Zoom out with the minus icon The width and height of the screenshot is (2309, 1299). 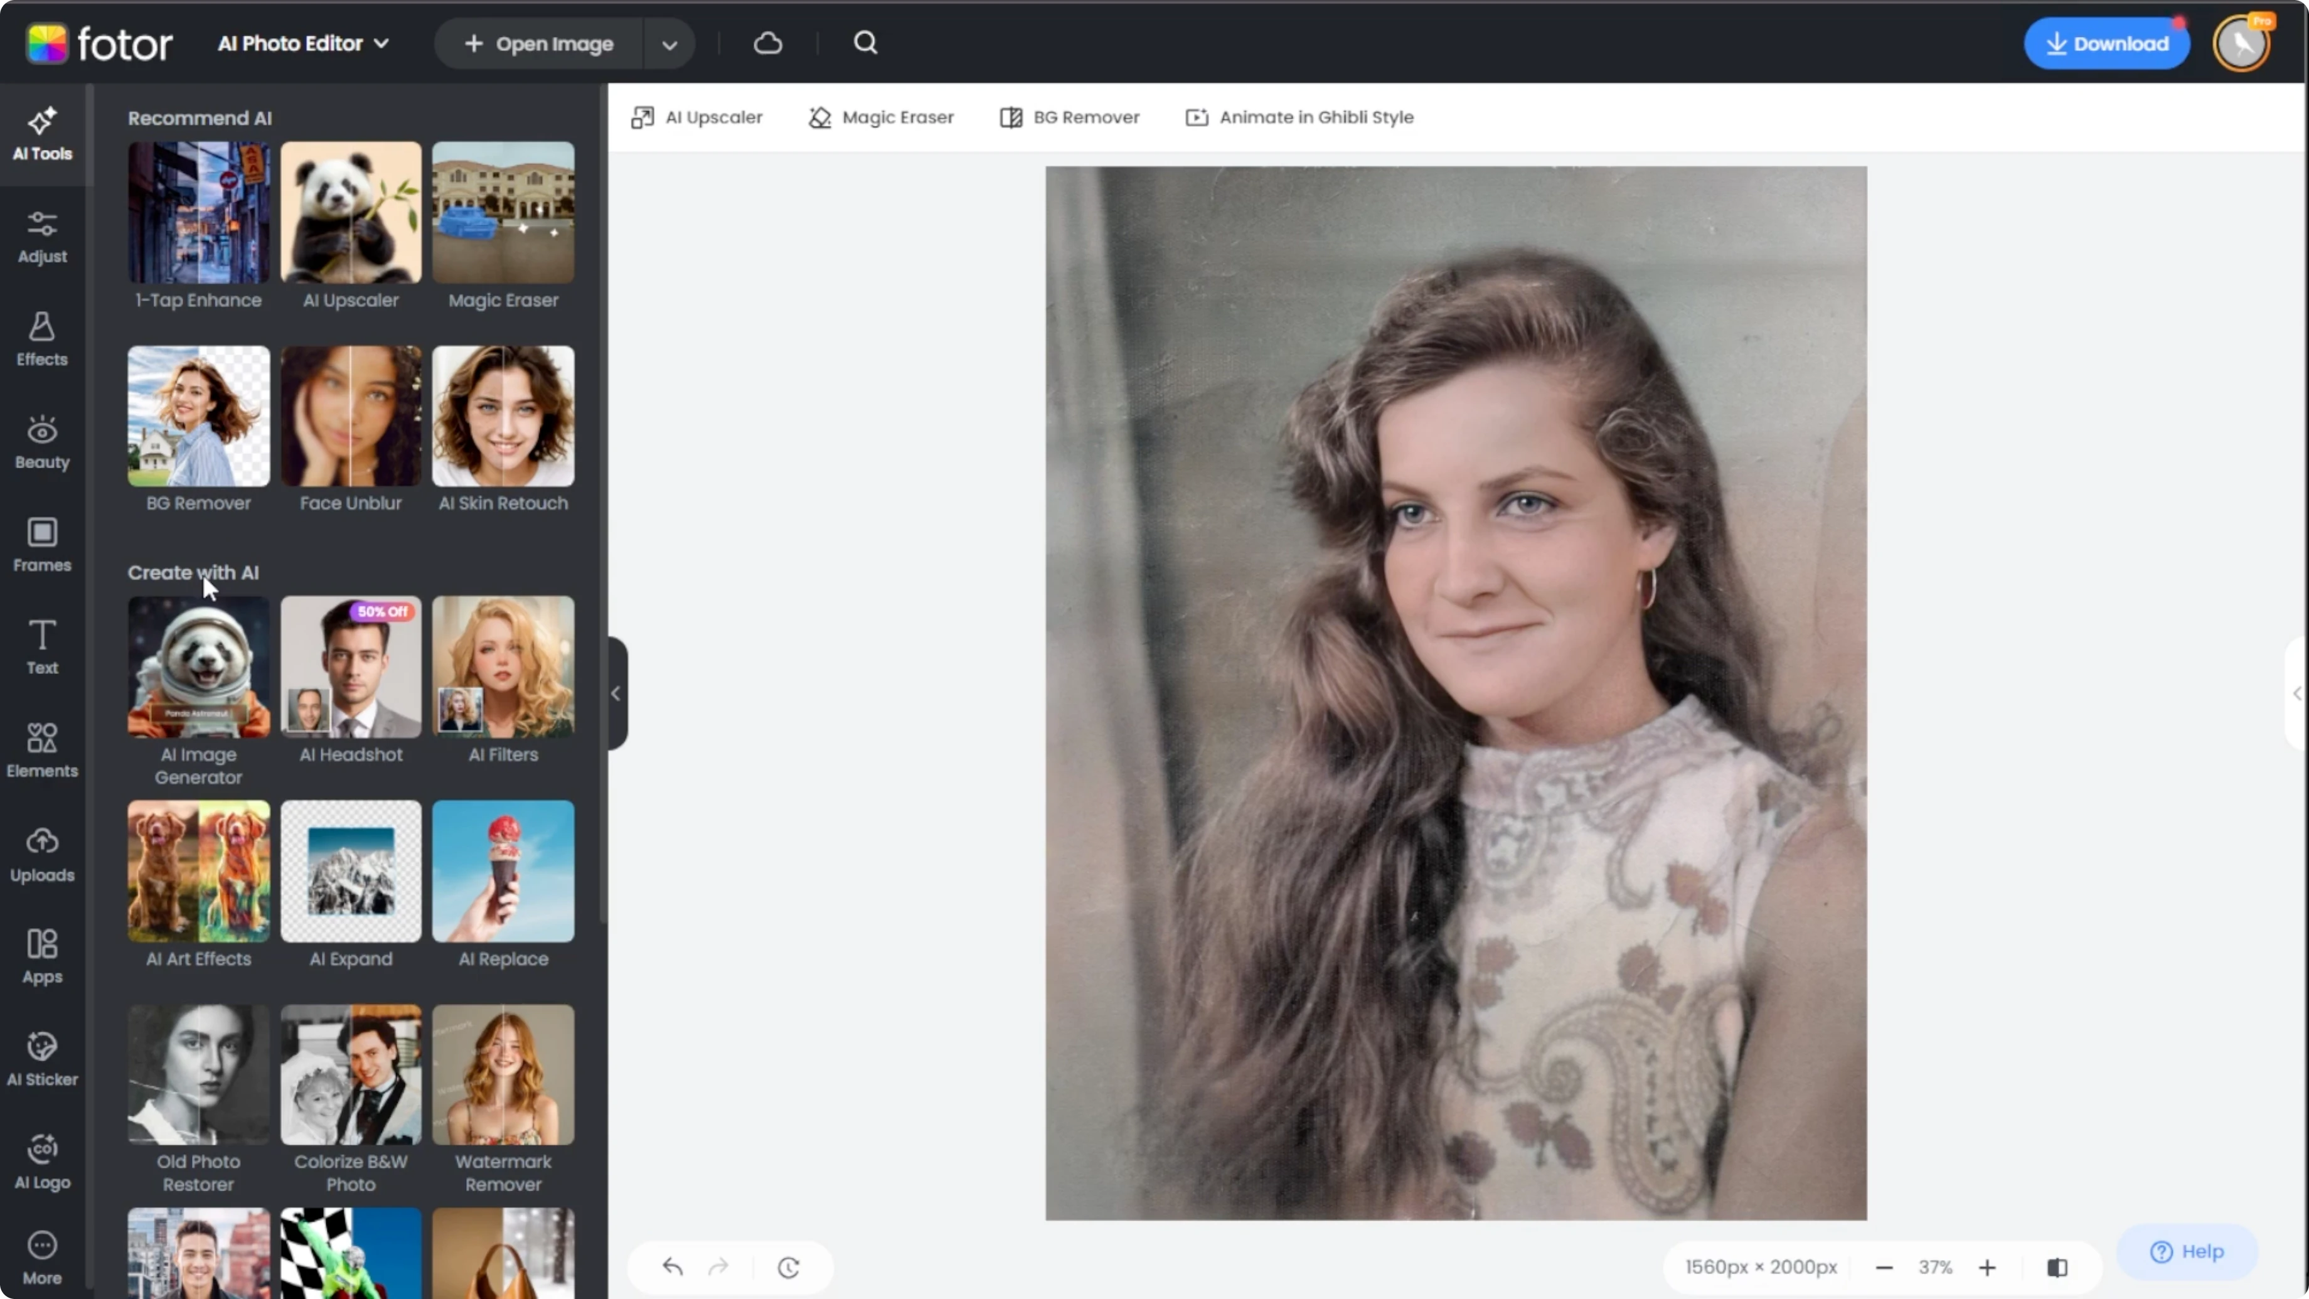coord(1884,1267)
